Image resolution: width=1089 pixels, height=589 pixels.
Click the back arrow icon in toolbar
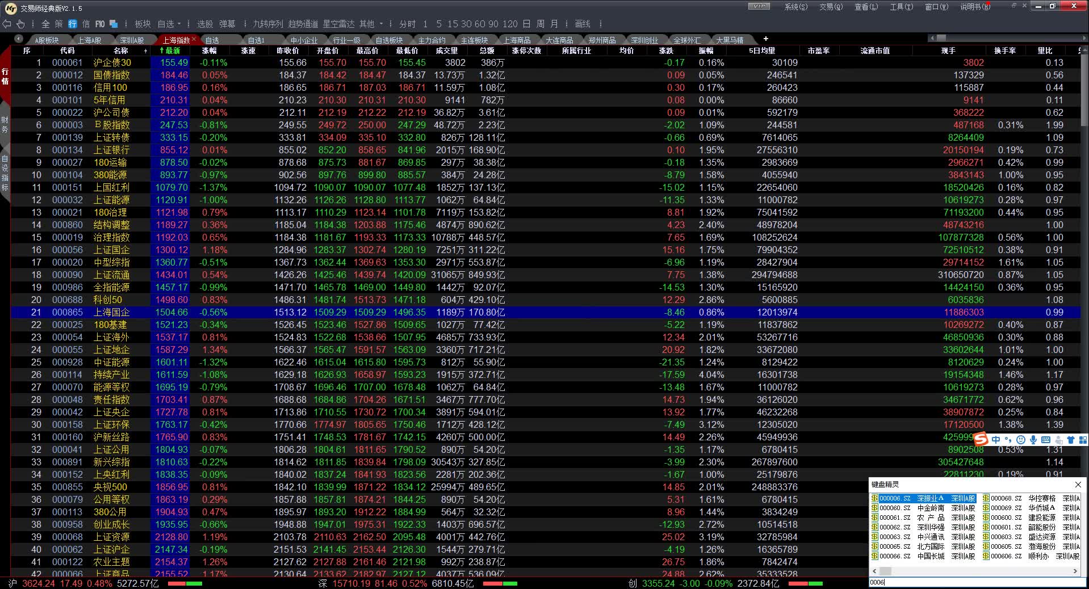pyautogui.click(x=7, y=24)
